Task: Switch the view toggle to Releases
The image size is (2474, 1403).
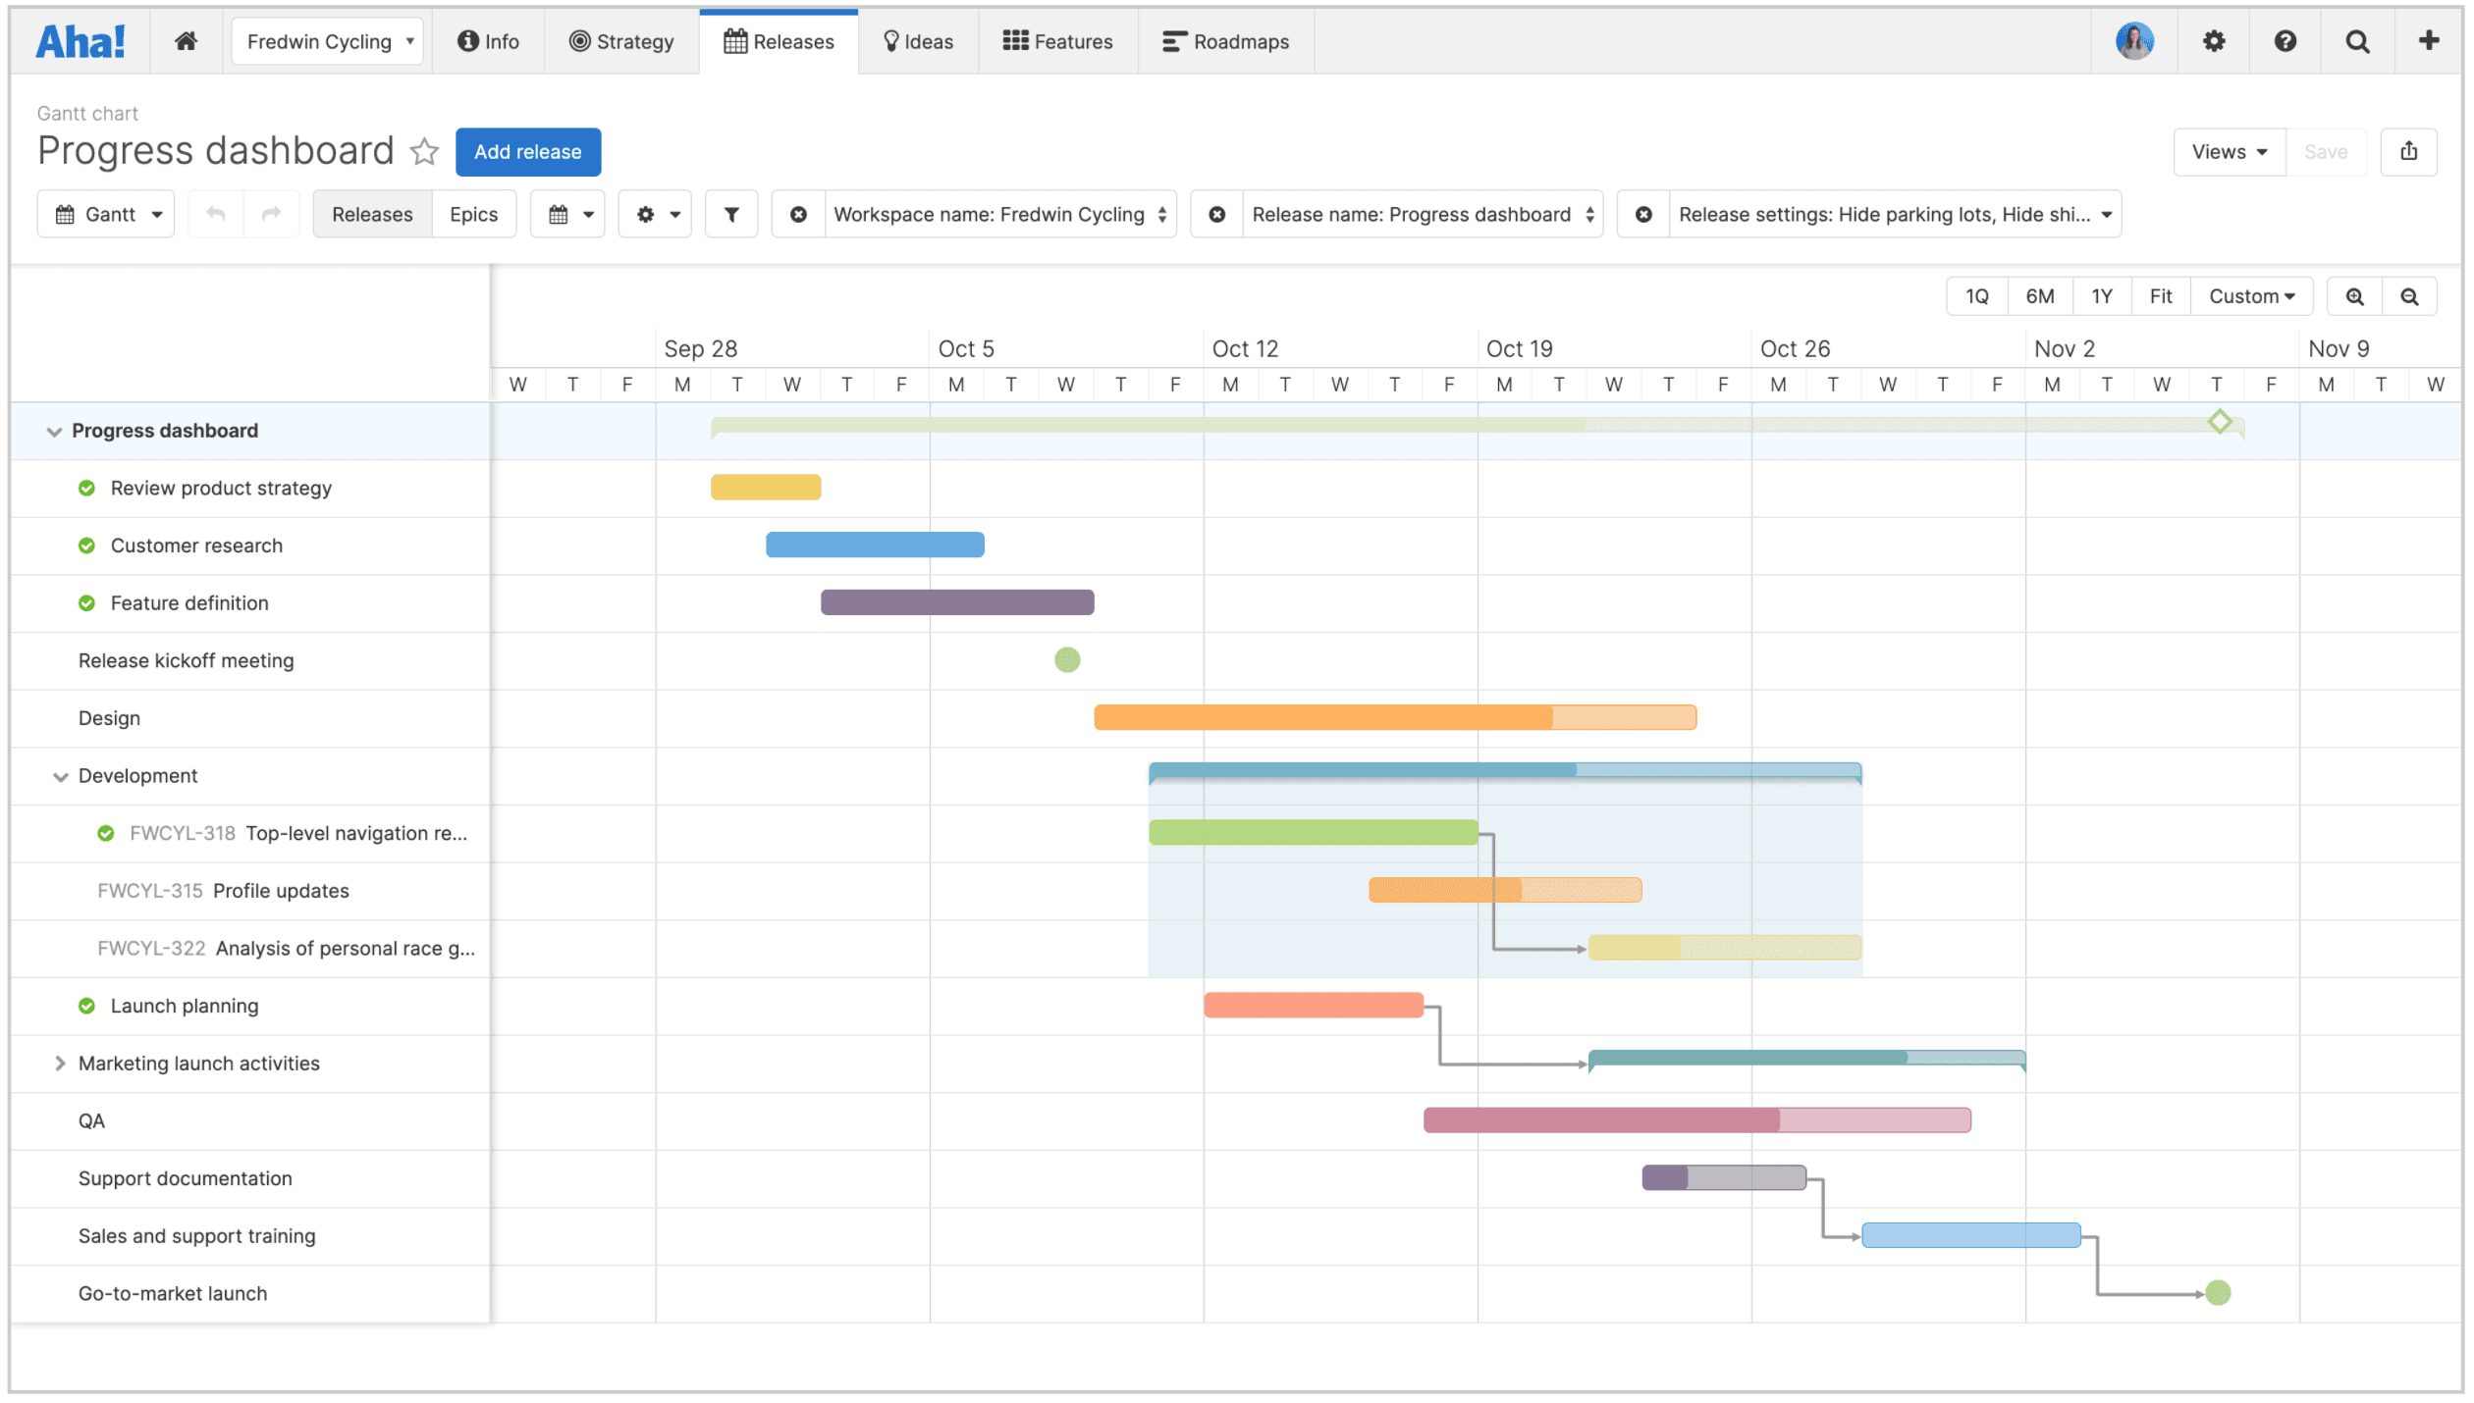Action: point(372,214)
